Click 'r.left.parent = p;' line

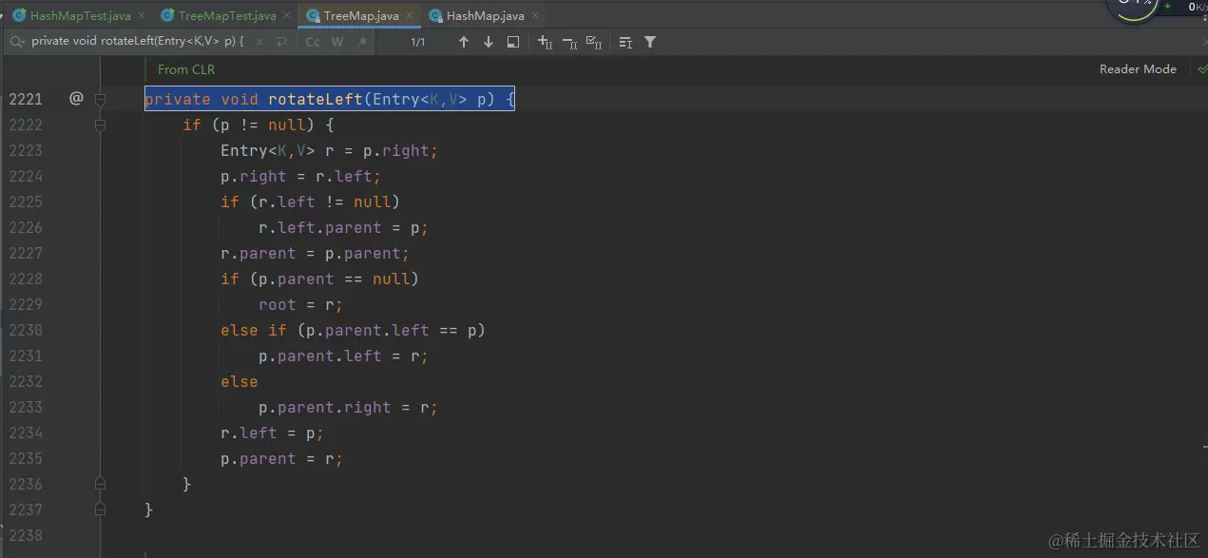[x=343, y=227]
